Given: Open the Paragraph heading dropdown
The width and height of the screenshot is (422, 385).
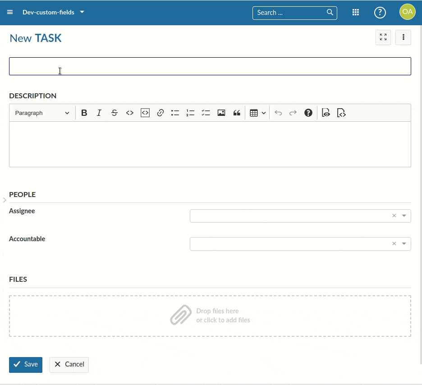Looking at the screenshot, I should (x=42, y=113).
